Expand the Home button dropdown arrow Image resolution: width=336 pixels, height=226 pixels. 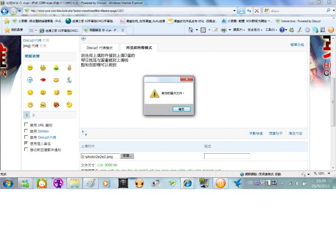tap(197, 30)
